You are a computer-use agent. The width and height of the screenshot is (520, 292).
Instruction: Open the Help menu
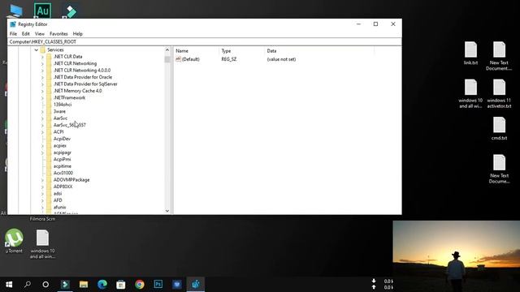pos(78,34)
